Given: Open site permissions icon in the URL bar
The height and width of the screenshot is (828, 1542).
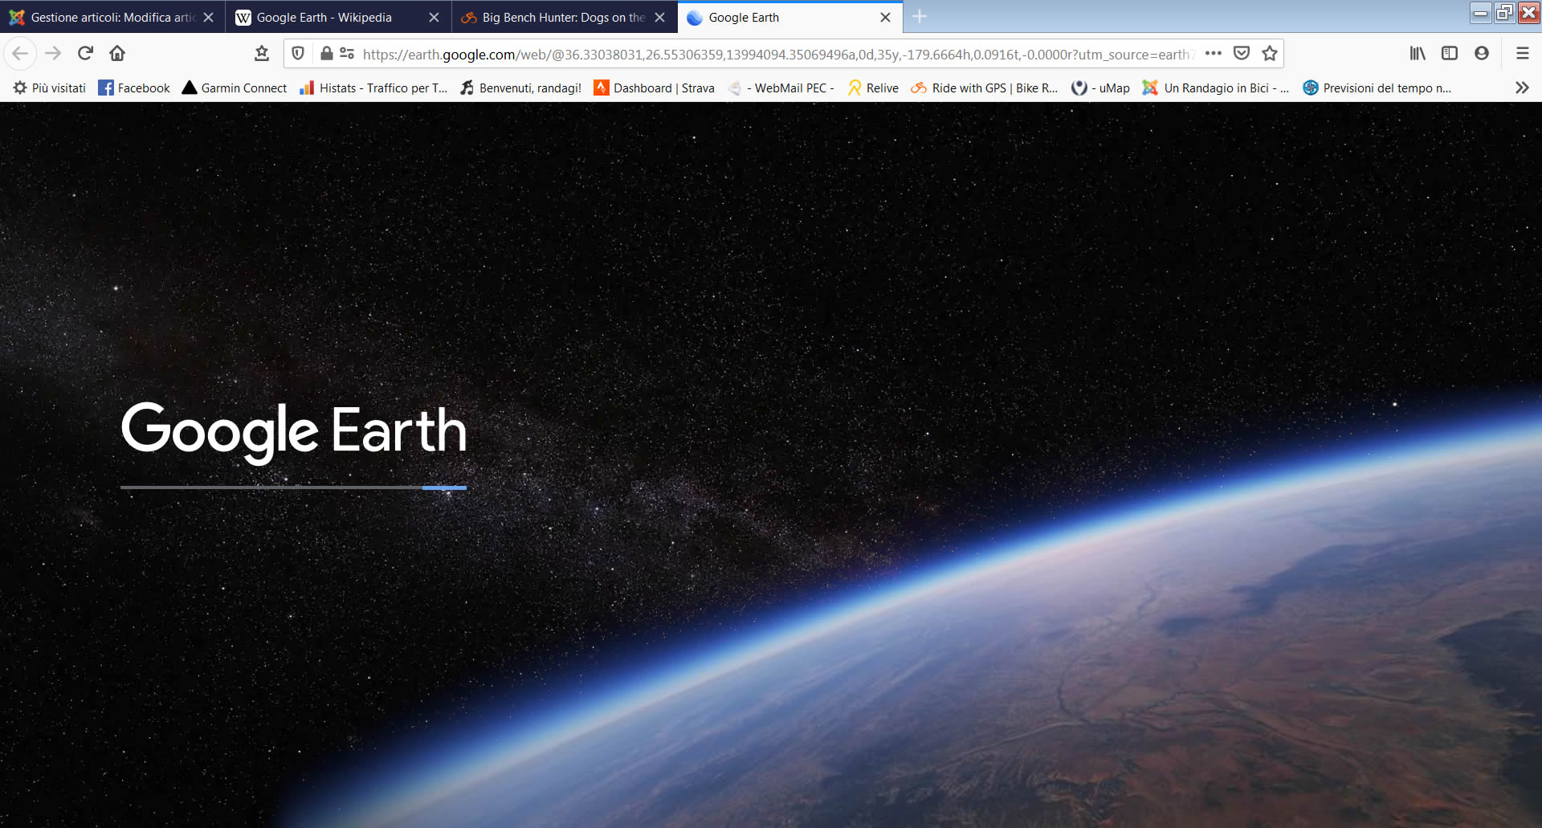Looking at the screenshot, I should (x=347, y=54).
